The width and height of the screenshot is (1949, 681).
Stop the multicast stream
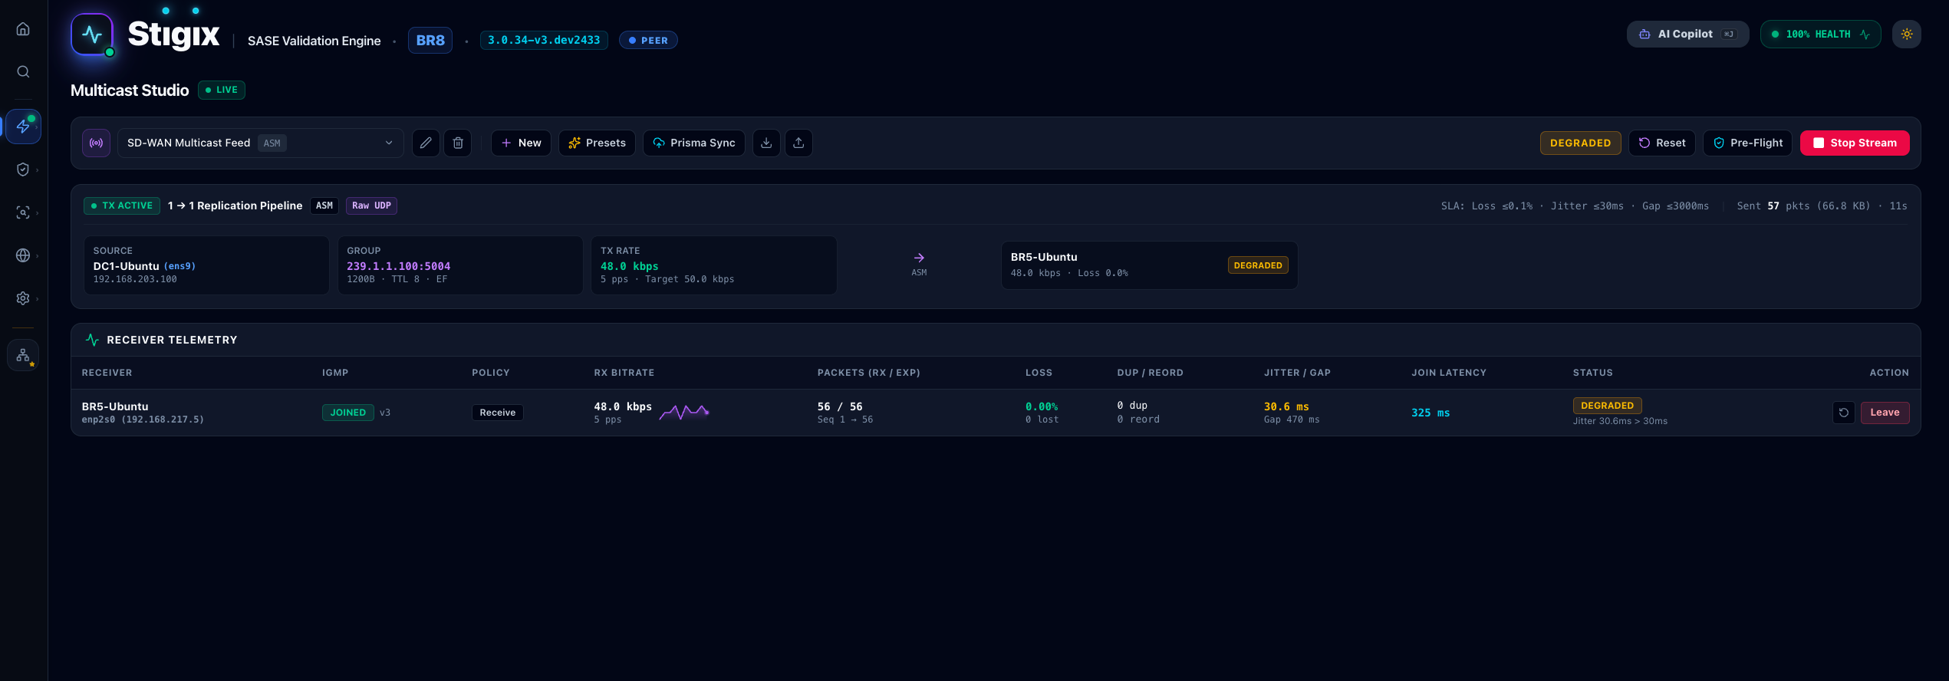coord(1855,143)
